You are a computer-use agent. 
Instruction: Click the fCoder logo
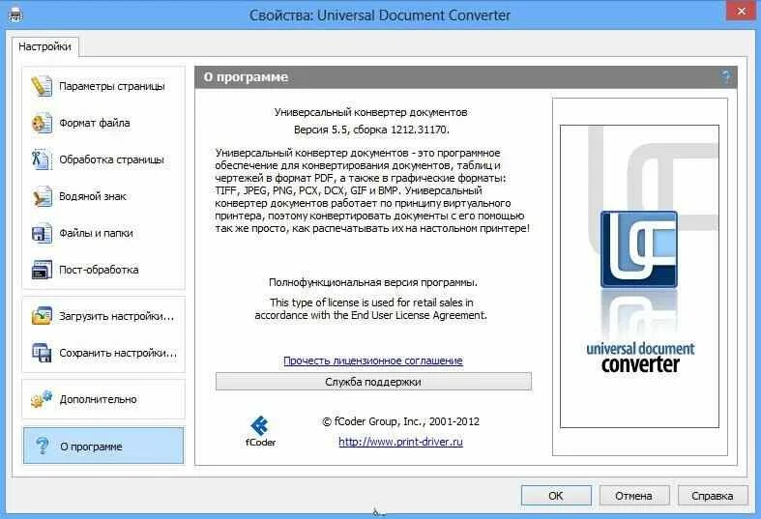tap(260, 431)
